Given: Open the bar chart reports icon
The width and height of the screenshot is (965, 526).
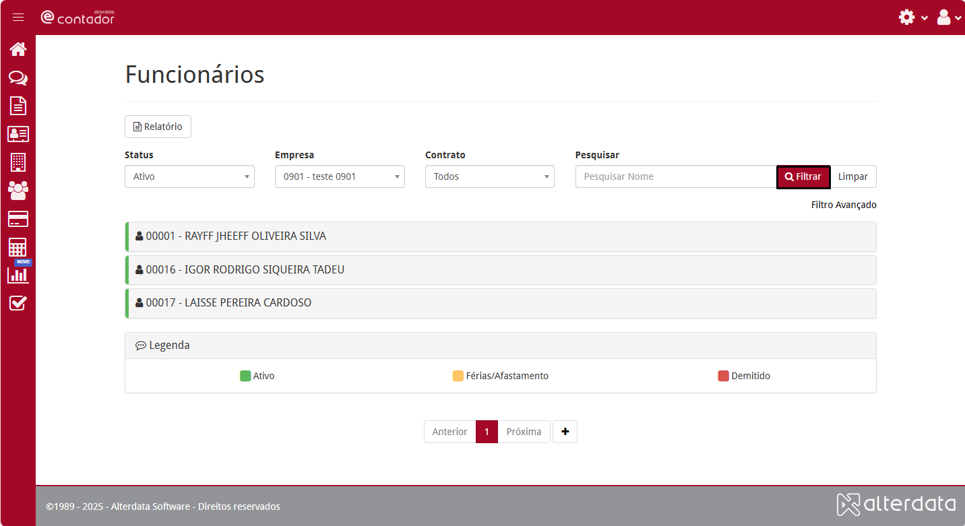Looking at the screenshot, I should (x=18, y=275).
